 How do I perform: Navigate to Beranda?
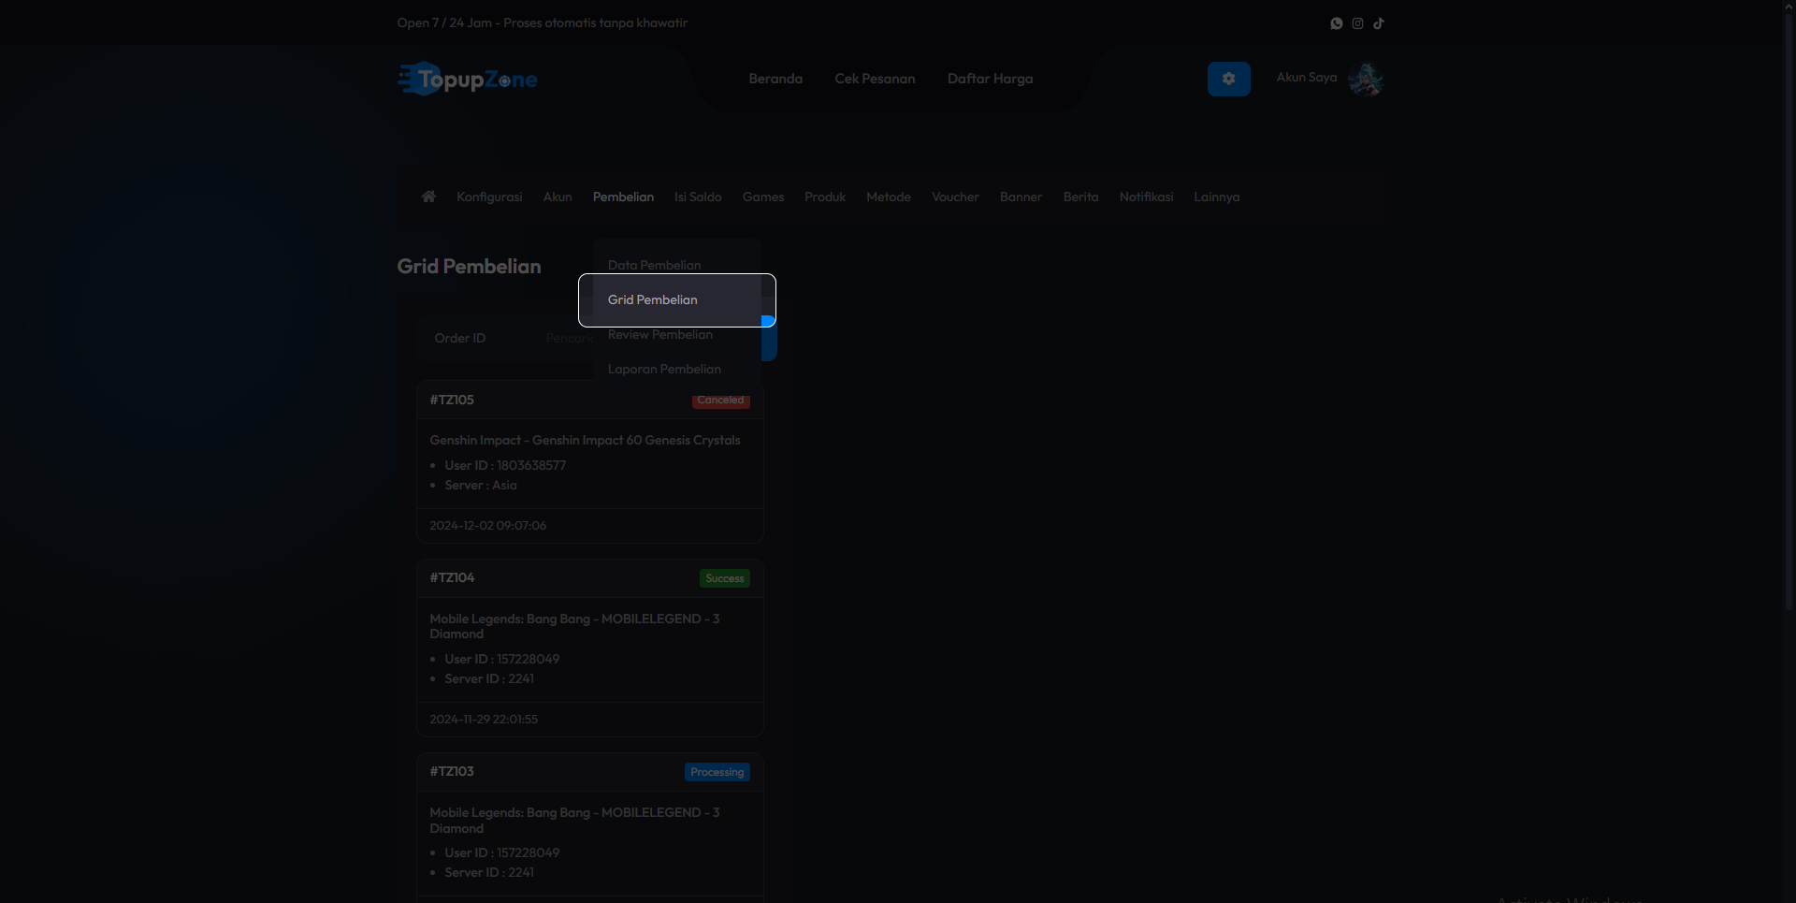tap(775, 79)
